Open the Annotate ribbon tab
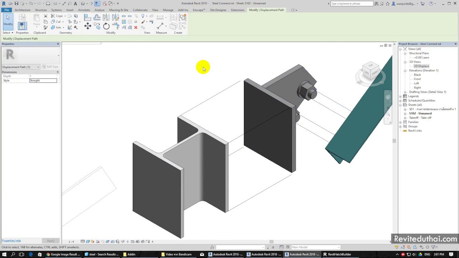 click(x=84, y=10)
